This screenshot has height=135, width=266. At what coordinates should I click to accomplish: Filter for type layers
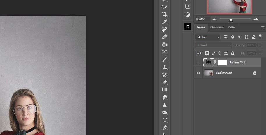pyautogui.click(x=239, y=37)
